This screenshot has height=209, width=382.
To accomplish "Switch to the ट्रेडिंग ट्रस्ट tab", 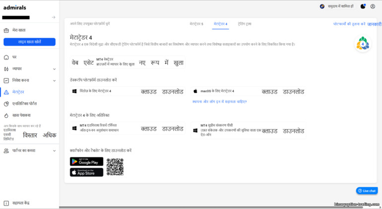I will pyautogui.click(x=244, y=24).
